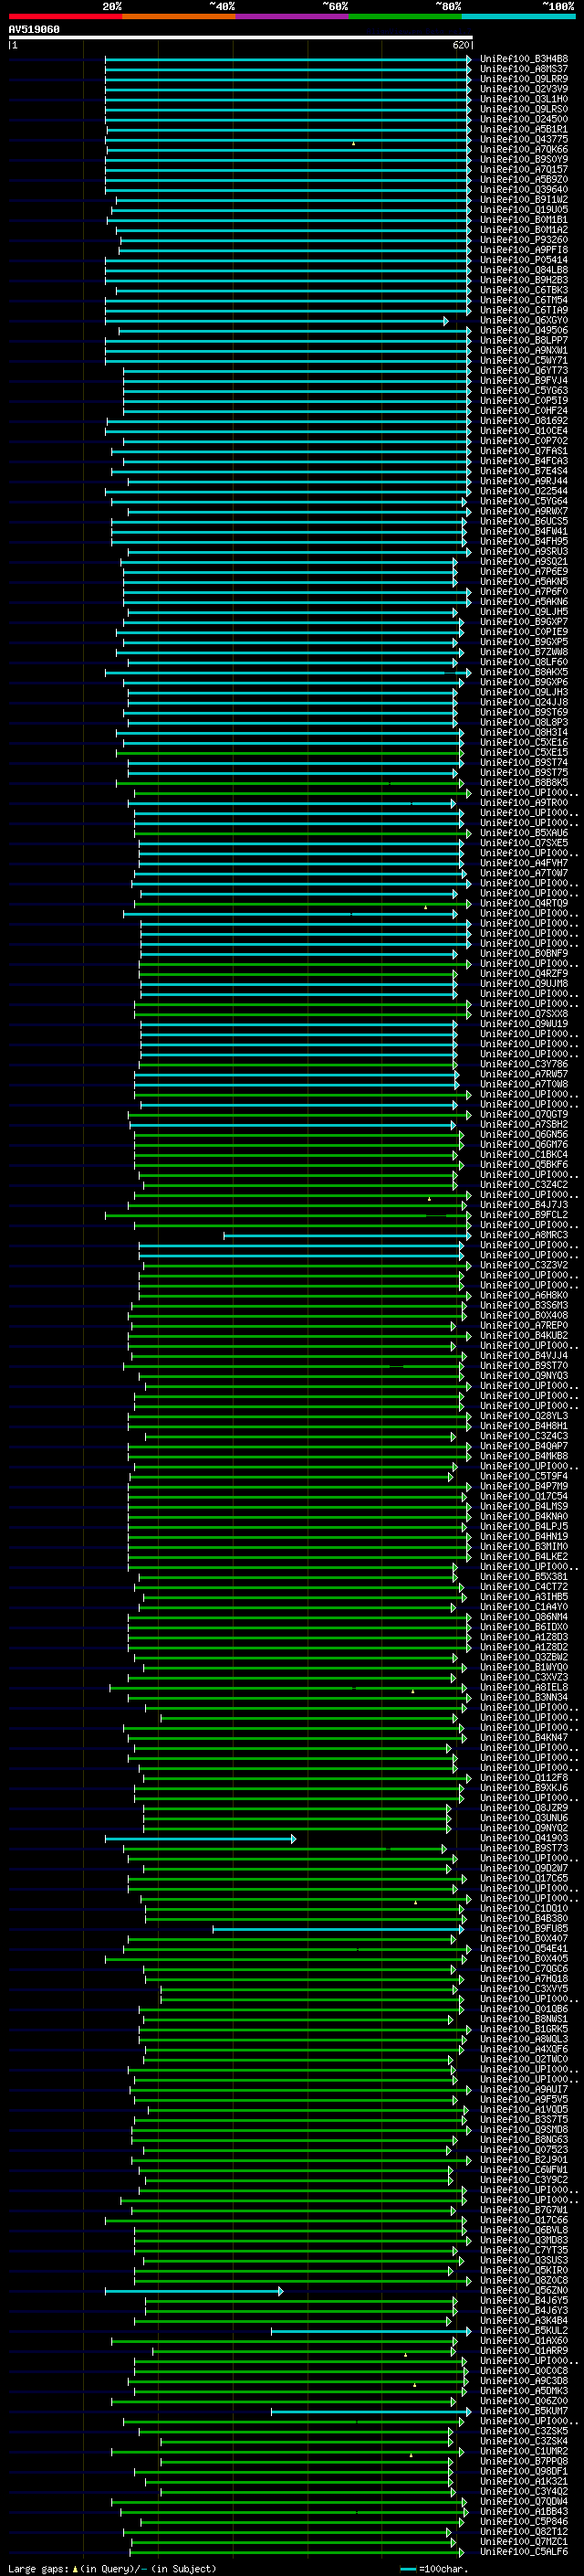The image size is (584, 2576).
Task: Click UniRef100_C5YG63 label
Action: (x=524, y=390)
